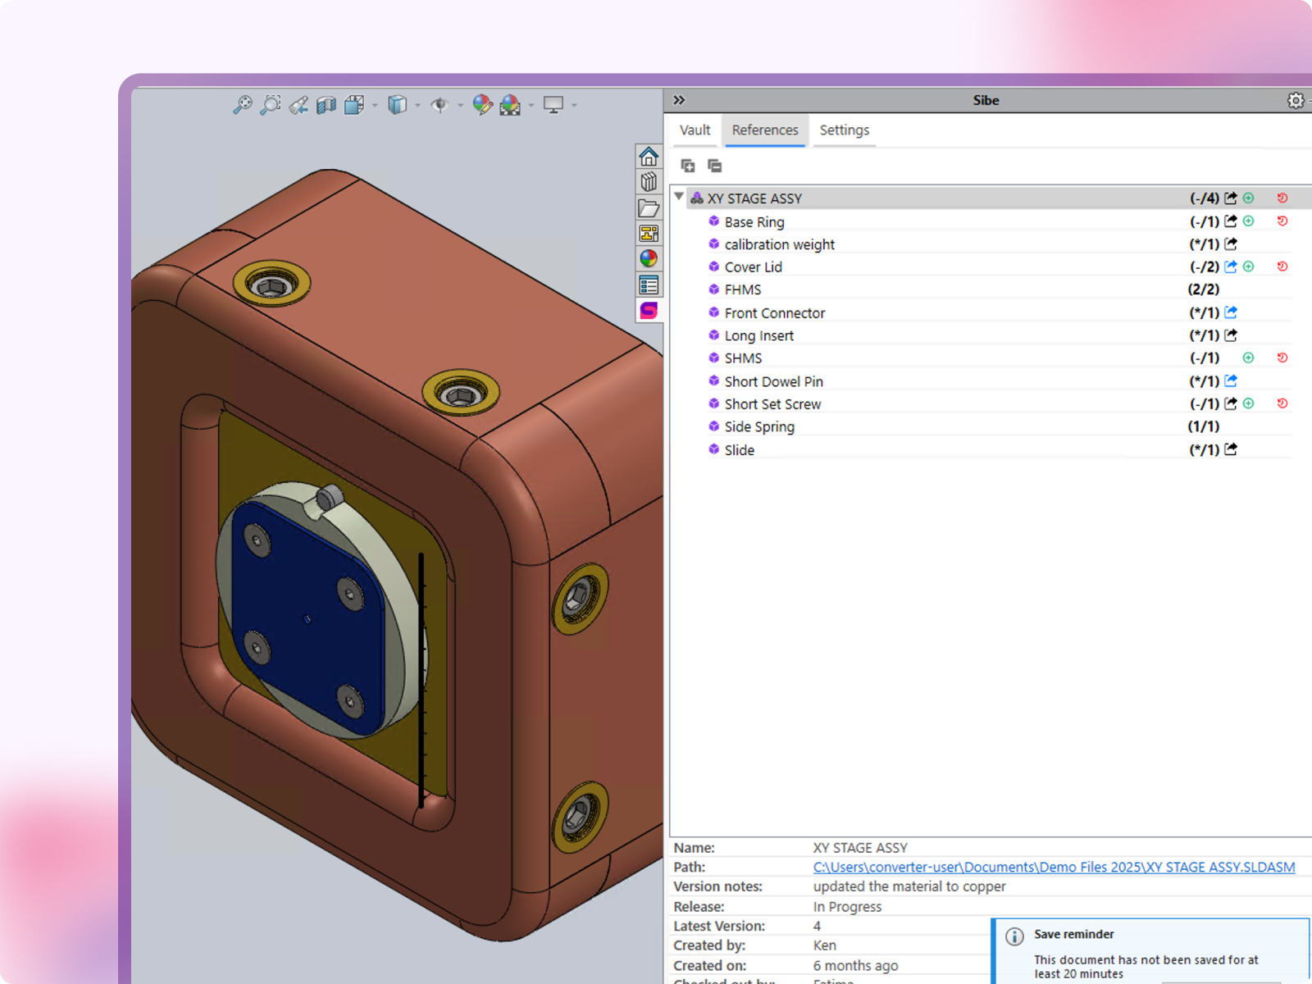Viewport: 1312px width, 984px height.
Task: Open the File Explorer folder task pane tab
Action: [x=649, y=208]
